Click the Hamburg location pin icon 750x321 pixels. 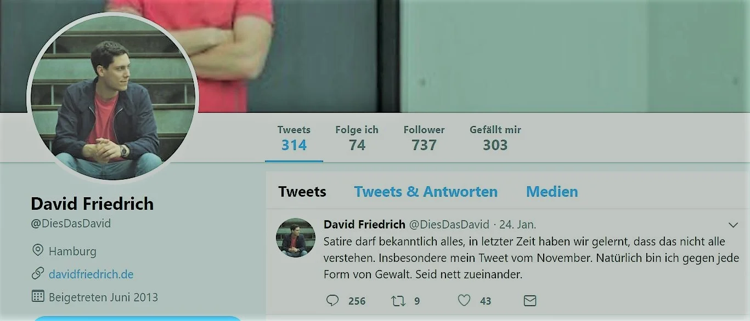(x=38, y=251)
